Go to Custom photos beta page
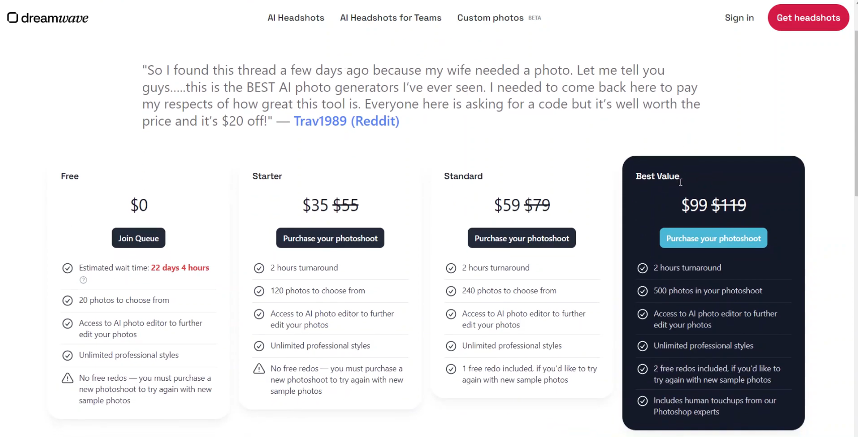 [490, 18]
